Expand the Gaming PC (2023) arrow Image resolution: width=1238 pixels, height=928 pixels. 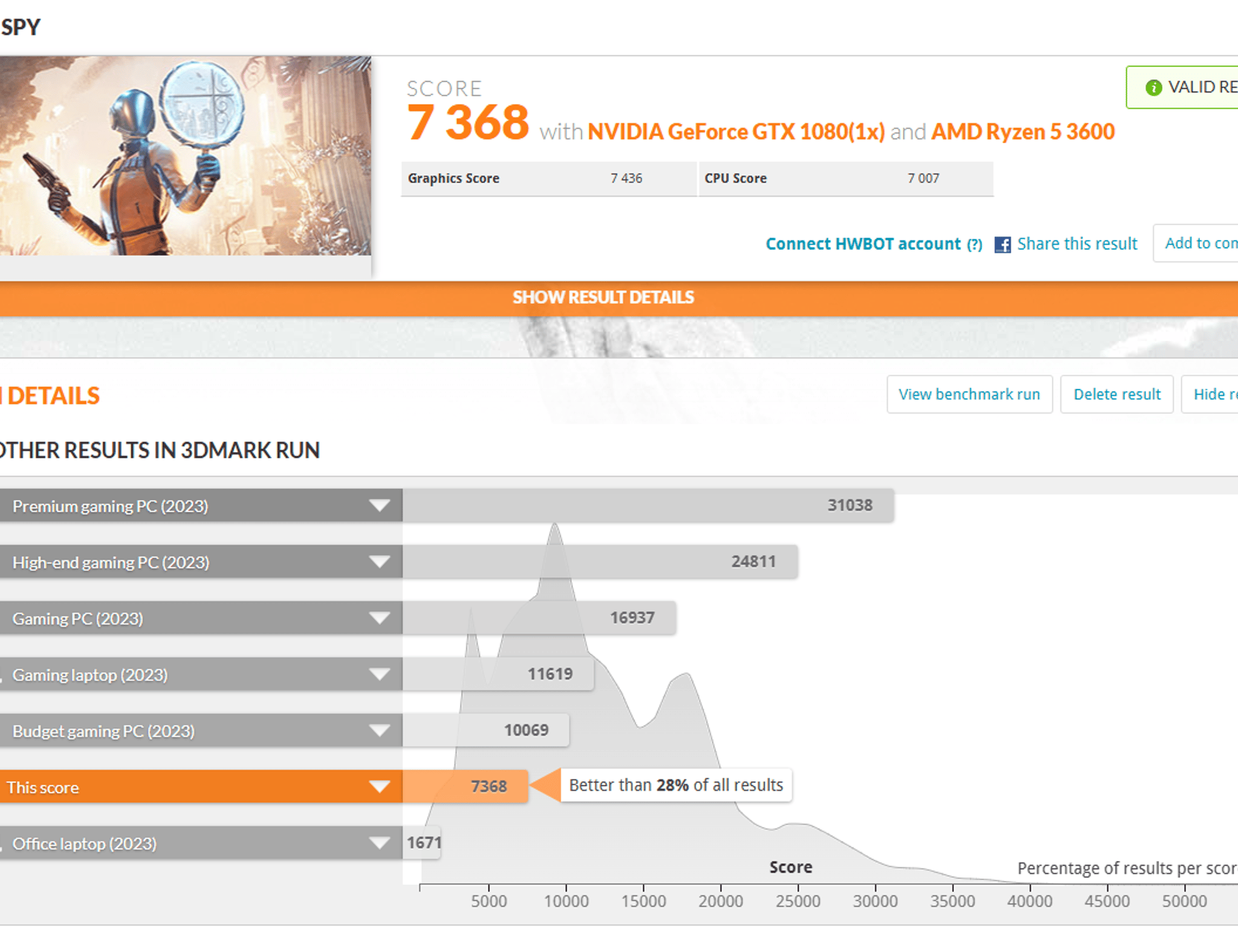[380, 618]
